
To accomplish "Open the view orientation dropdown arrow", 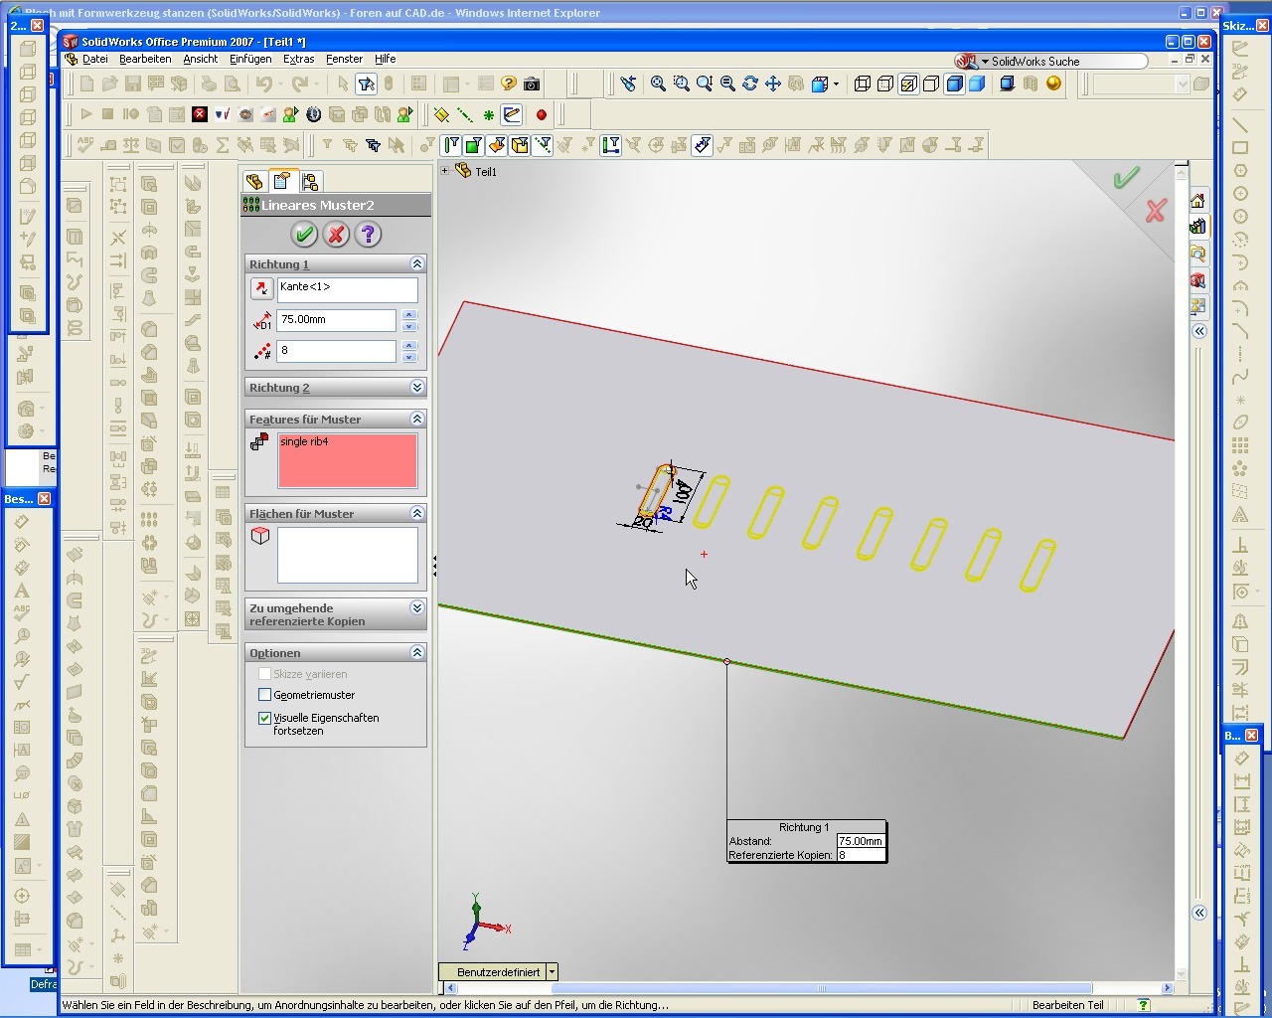I will [x=836, y=85].
